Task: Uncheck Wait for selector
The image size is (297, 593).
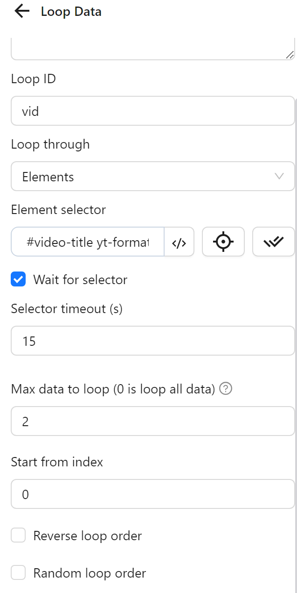Action: (x=18, y=279)
